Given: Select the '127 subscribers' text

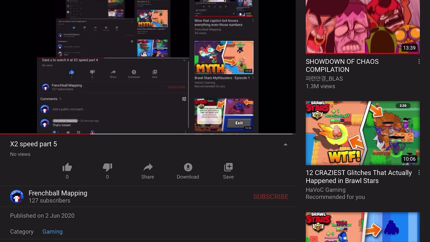Looking at the screenshot, I should [49, 201].
